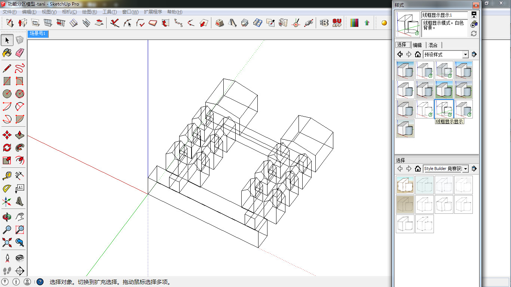Open the 扩展程序 menu
Image resolution: width=511 pixels, height=287 pixels.
point(153,12)
